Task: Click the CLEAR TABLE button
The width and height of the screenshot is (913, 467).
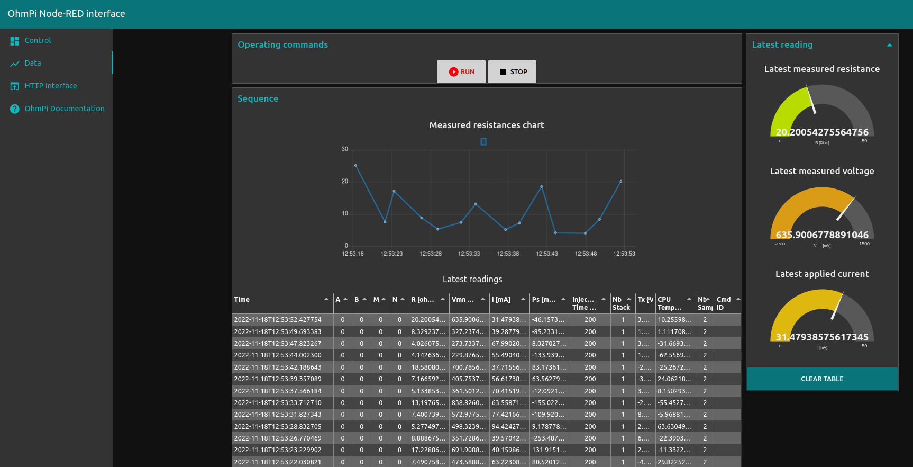Action: [821, 379]
